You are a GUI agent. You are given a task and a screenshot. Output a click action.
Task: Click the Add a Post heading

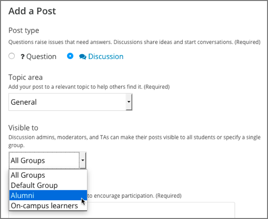point(32,11)
